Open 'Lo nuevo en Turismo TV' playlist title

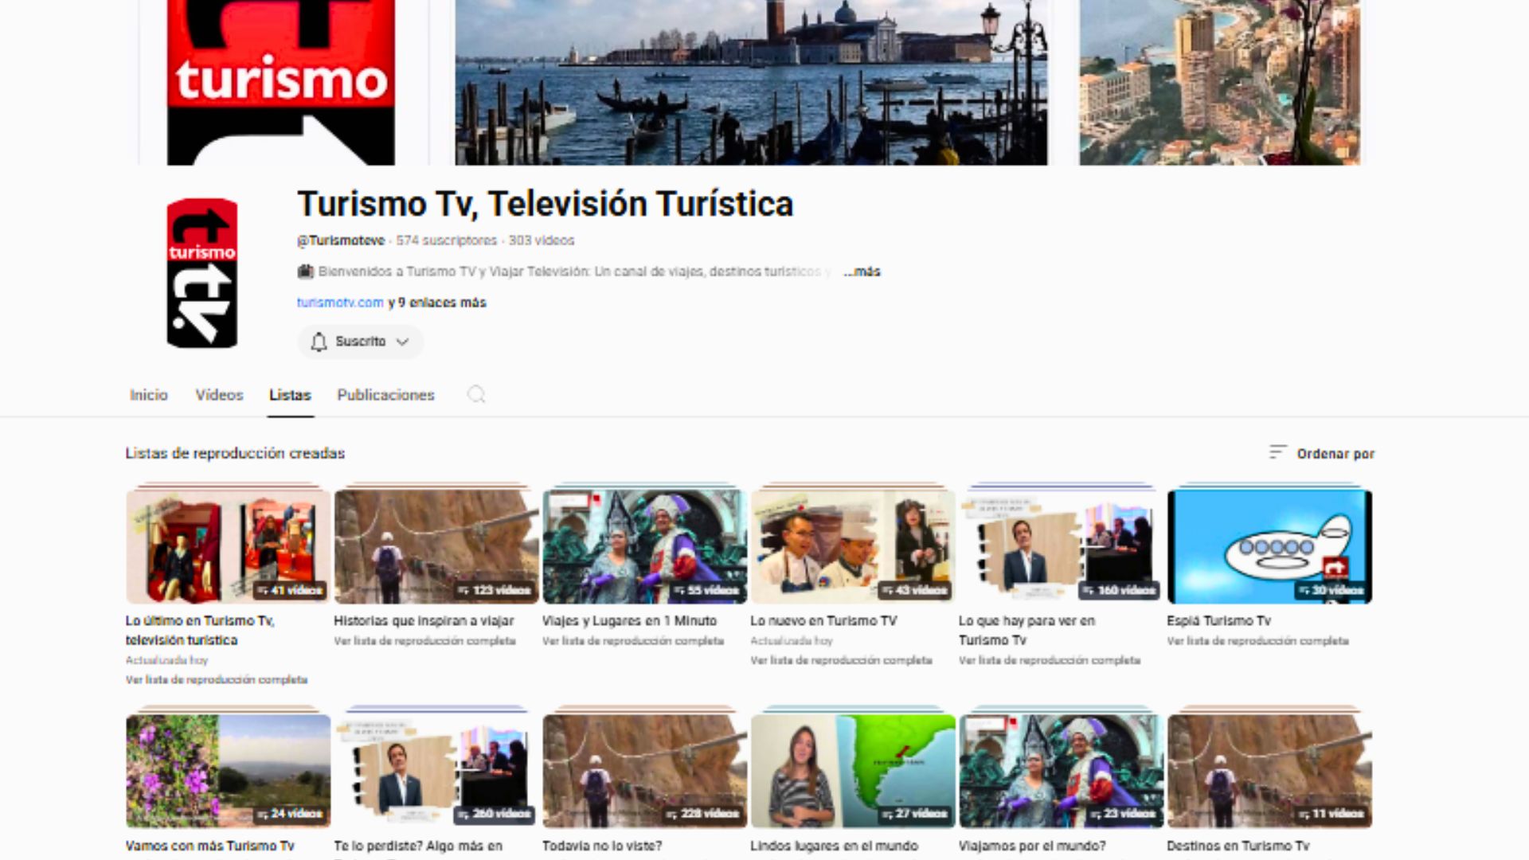(x=823, y=620)
